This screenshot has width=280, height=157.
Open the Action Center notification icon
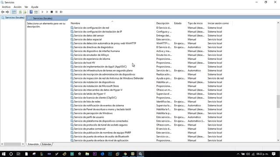click(273, 154)
